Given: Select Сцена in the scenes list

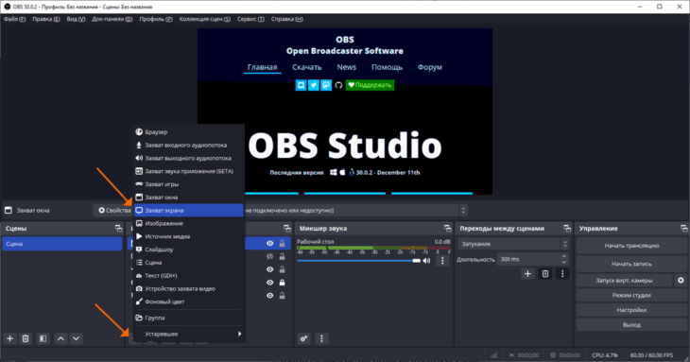Looking at the screenshot, I should point(62,244).
